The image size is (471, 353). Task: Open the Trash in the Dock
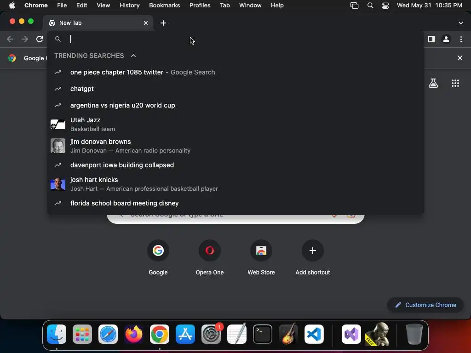414,334
